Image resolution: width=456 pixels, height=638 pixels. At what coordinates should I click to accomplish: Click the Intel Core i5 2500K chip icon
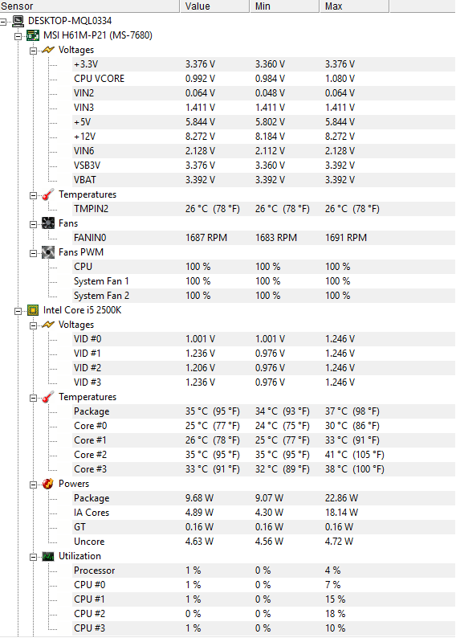[33, 310]
